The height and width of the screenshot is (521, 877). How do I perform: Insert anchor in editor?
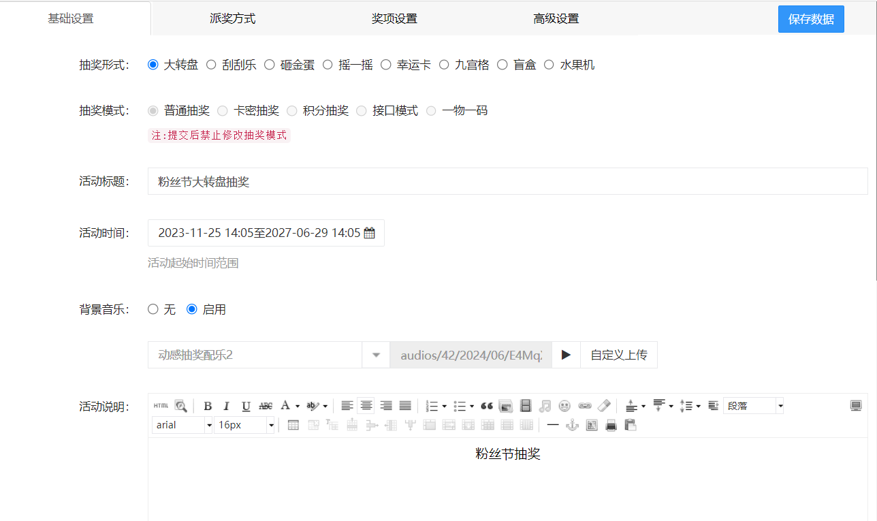pyautogui.click(x=573, y=425)
